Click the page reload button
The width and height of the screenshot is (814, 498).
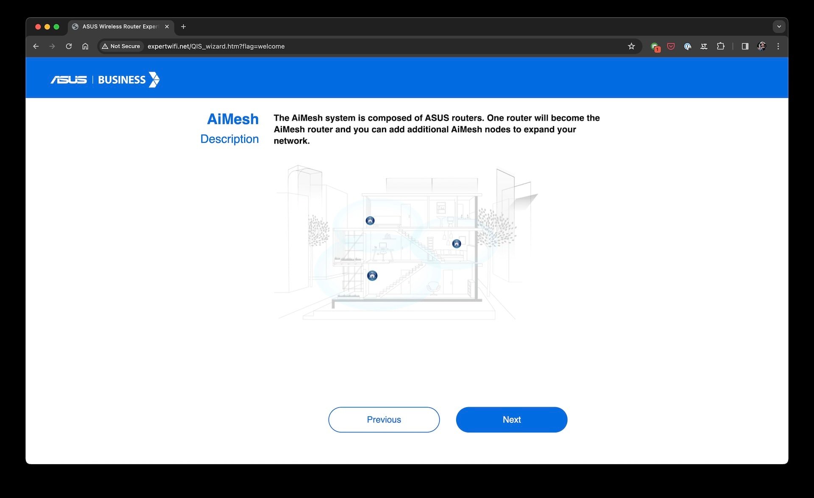pos(68,46)
